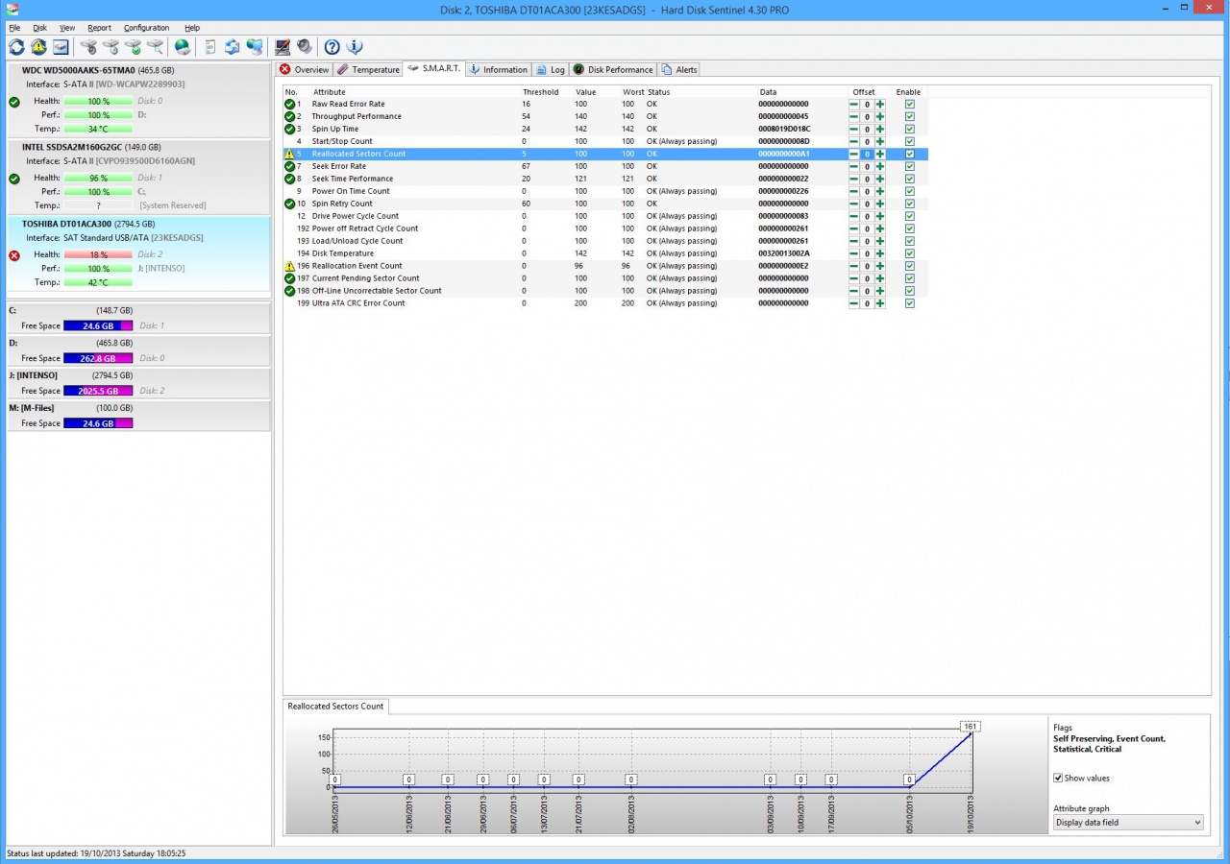
Task: Select the WDC WD5000AAKS-65TMA0 disk
Action: tap(138, 100)
